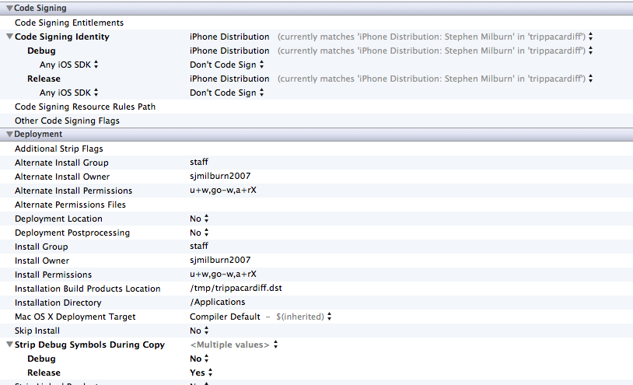Open Release identity iPhone Distribution popup
This screenshot has height=385, width=633.
[591, 79]
